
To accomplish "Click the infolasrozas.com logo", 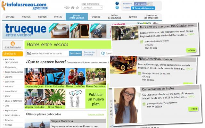I will (x=25, y=6).
